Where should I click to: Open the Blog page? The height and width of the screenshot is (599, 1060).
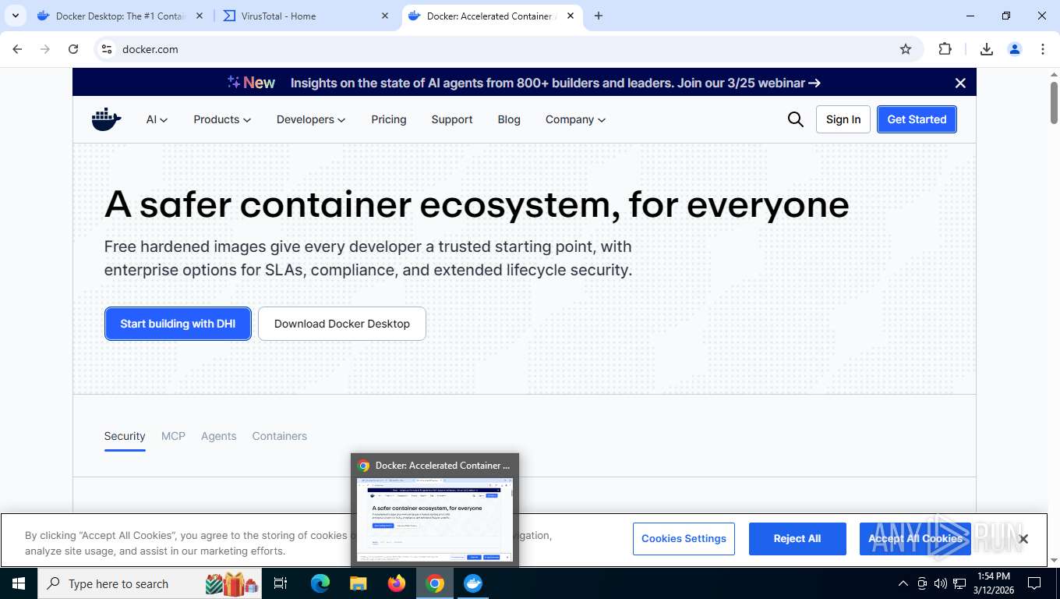[509, 119]
